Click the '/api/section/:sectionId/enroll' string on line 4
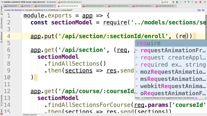The image size is (207, 116). (x=113, y=36)
